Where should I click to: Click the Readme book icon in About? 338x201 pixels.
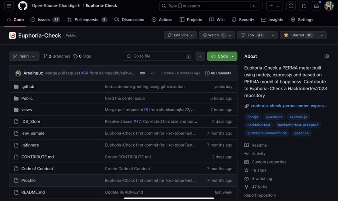coord(246,145)
